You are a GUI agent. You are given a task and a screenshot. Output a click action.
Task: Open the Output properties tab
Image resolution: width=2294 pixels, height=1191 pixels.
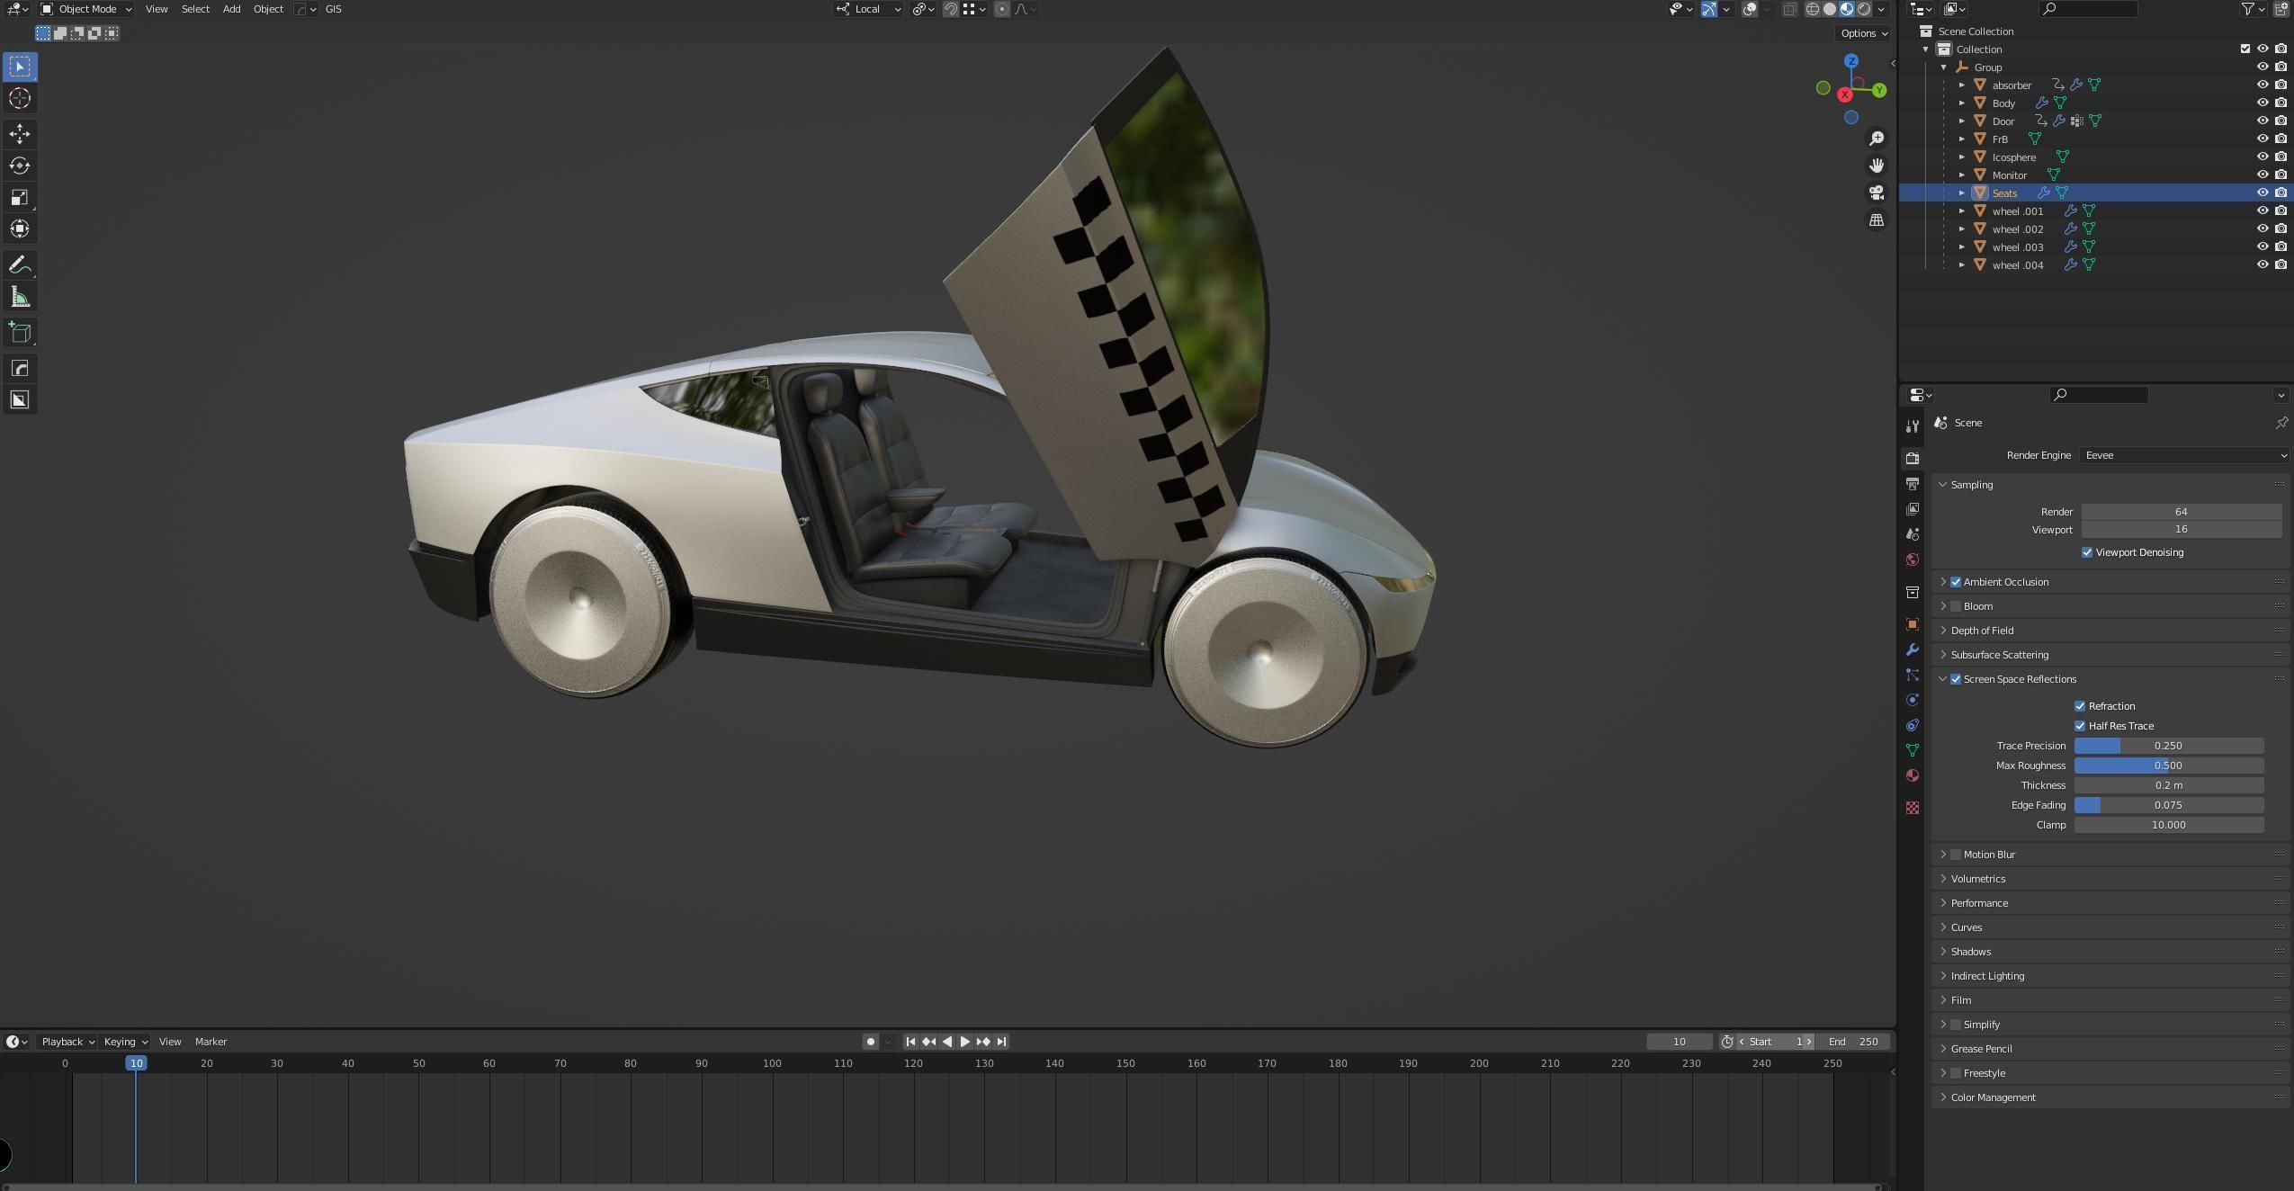(x=1913, y=484)
